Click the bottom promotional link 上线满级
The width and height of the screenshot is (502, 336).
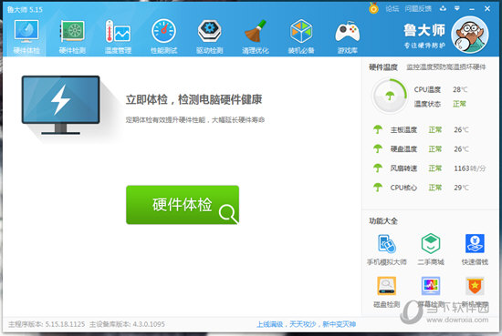[306, 324]
